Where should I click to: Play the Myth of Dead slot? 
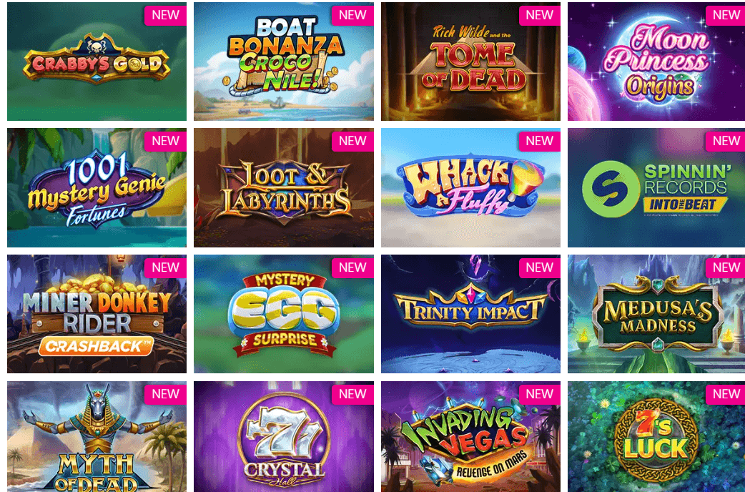pyautogui.click(x=97, y=436)
